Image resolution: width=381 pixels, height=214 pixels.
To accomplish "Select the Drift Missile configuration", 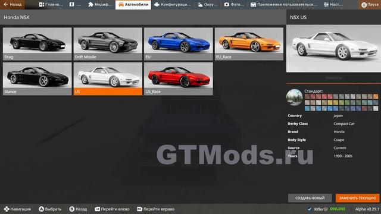I will tap(108, 44).
